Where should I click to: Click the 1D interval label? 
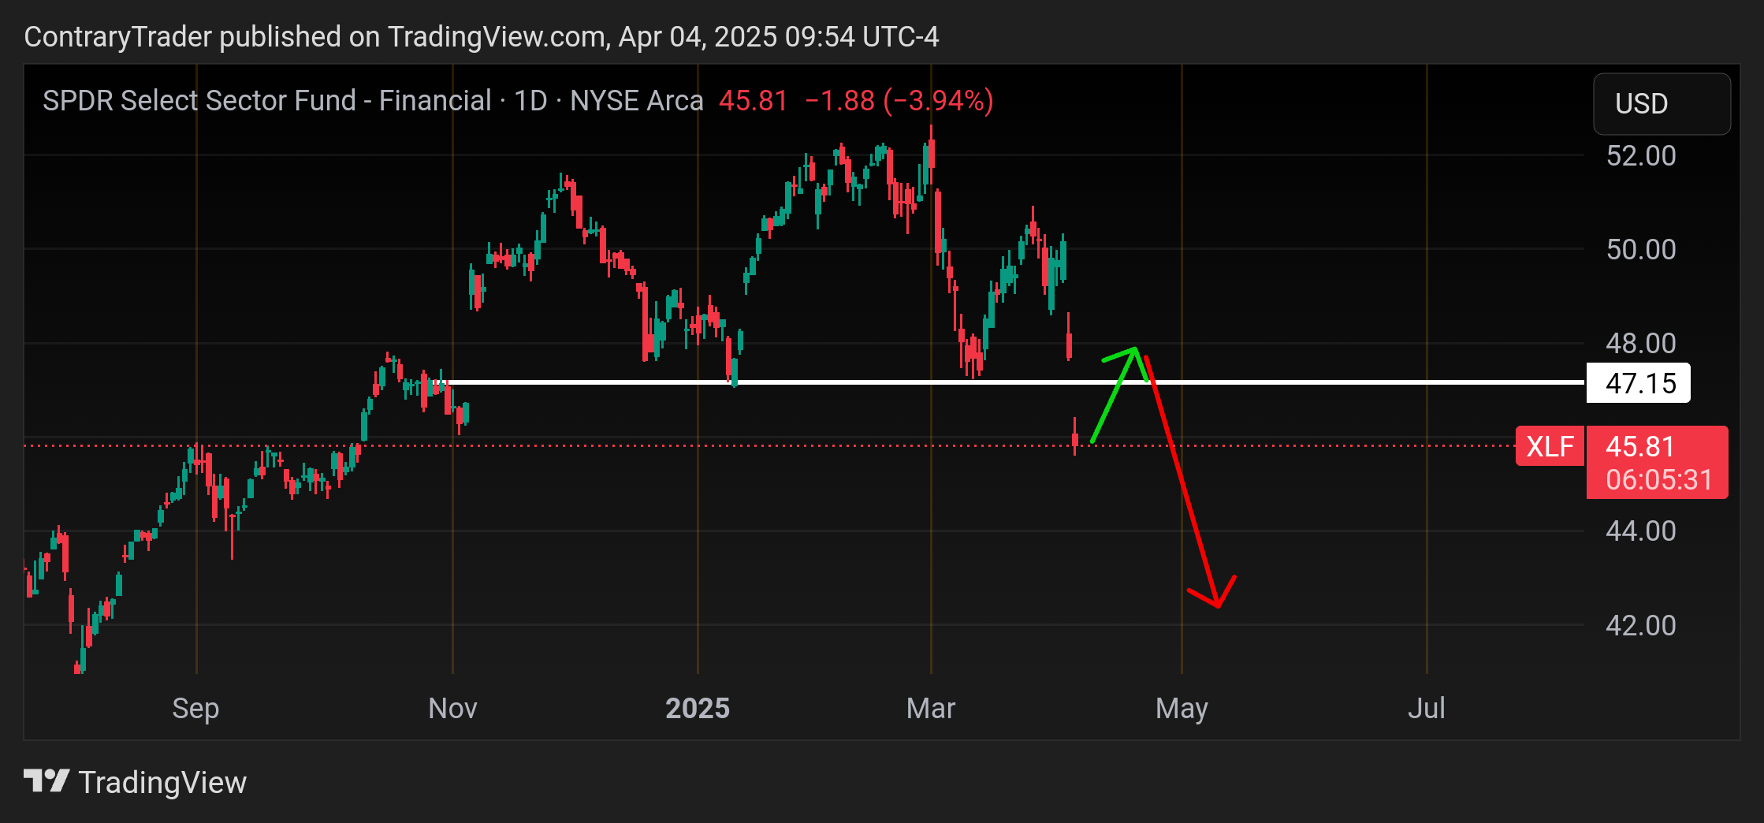(530, 101)
